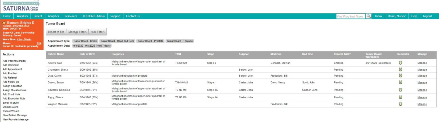The width and height of the screenshot is (439, 122).
Task: Expand the Worklists menu
Action: pos(22,16)
